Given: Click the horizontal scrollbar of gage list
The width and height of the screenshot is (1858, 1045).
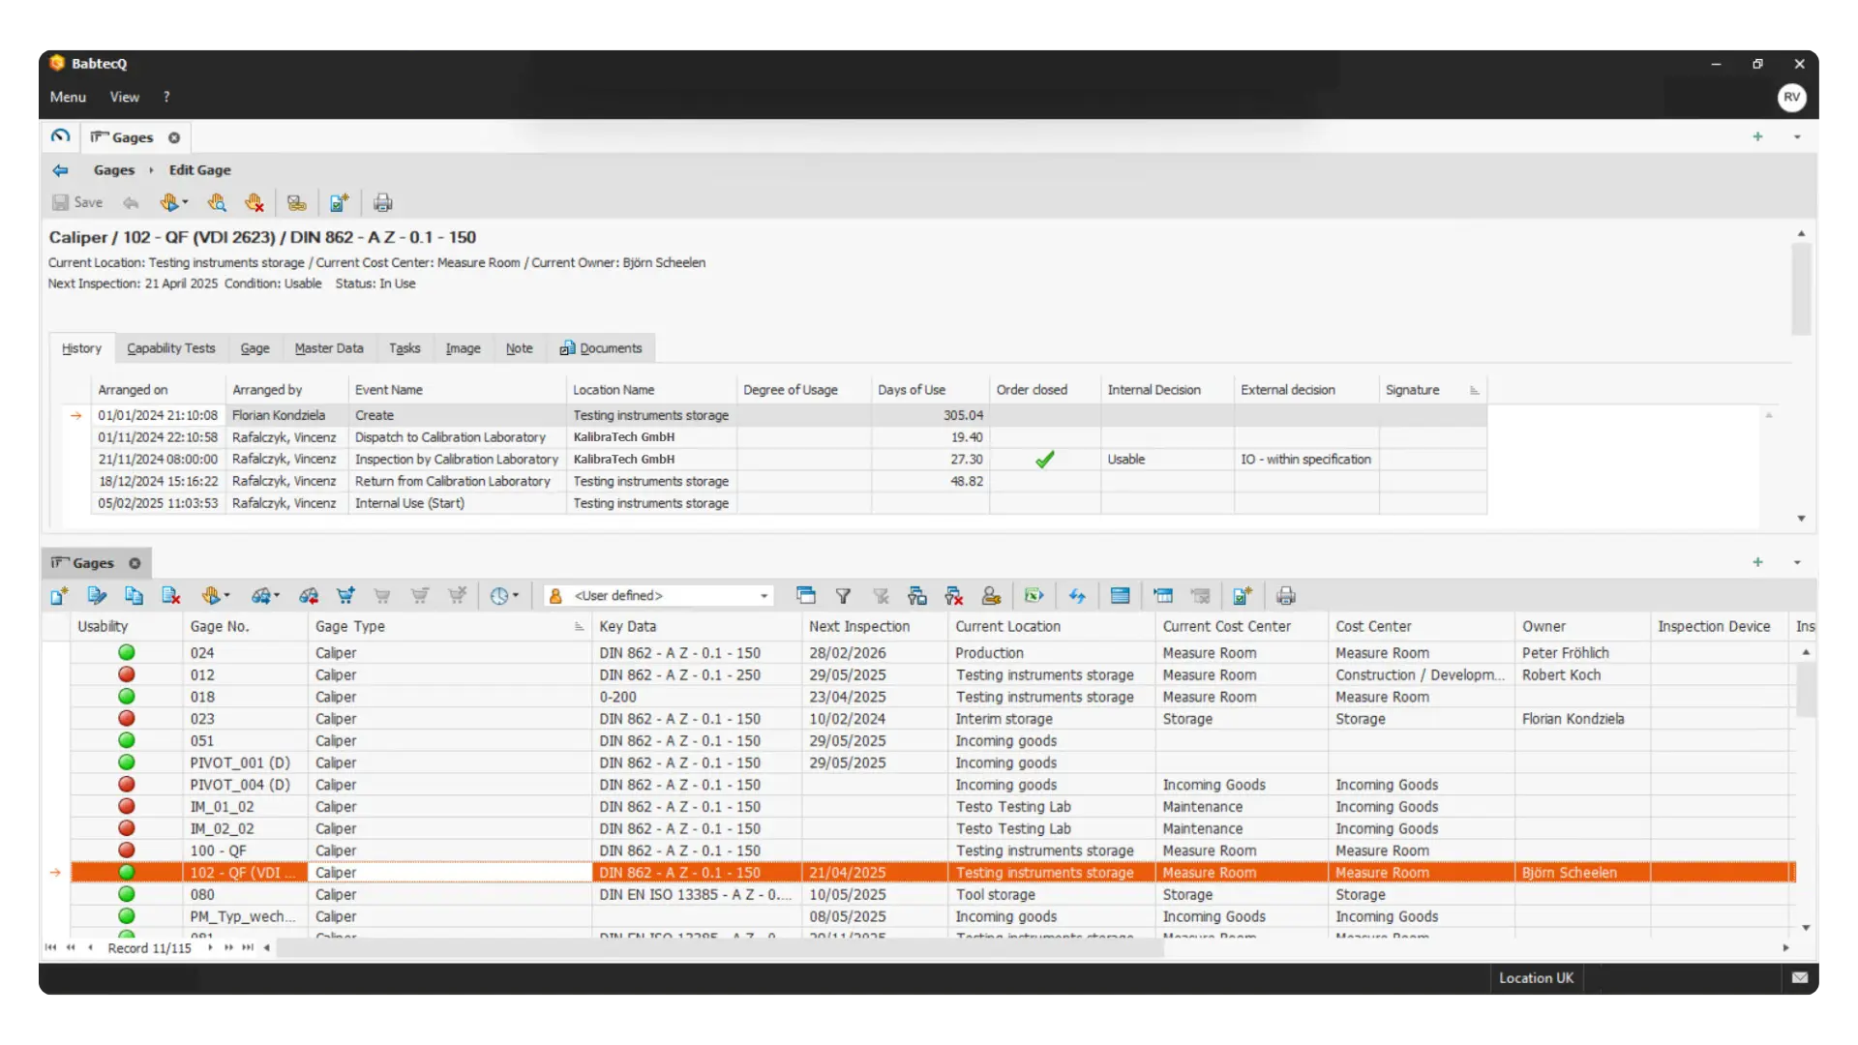Looking at the screenshot, I should [x=721, y=948].
